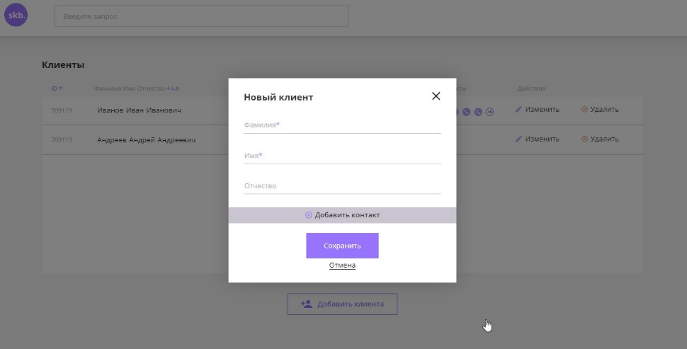Viewport: 687px width, 349px height.
Task: Select the Андреев Андрей Андреевич client name
Action: [x=146, y=140]
